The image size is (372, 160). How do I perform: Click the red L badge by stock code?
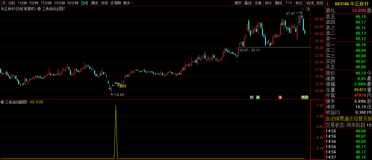pos(328,4)
